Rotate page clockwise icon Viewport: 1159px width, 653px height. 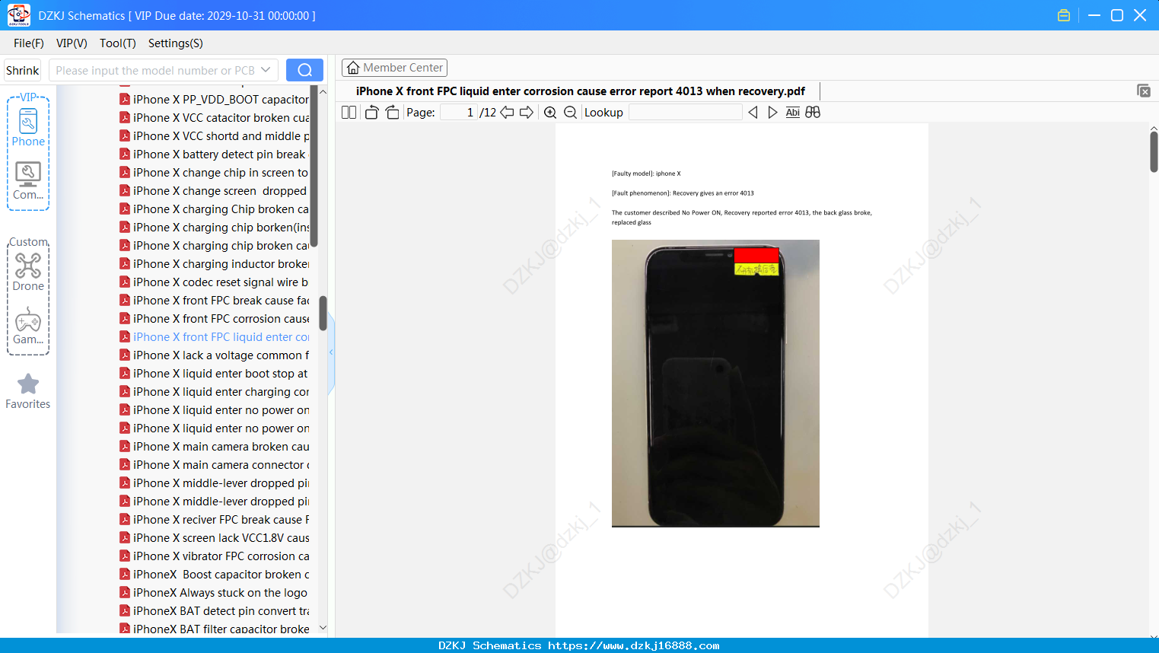[392, 113]
